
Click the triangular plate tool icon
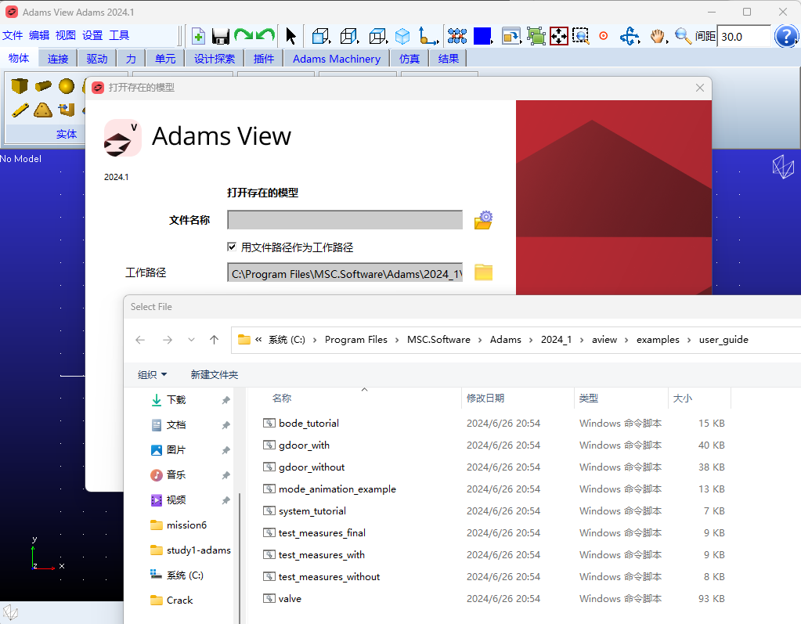(43, 110)
